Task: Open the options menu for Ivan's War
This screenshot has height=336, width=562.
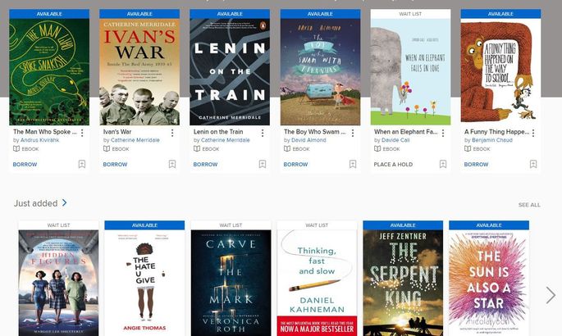Action: click(x=172, y=133)
